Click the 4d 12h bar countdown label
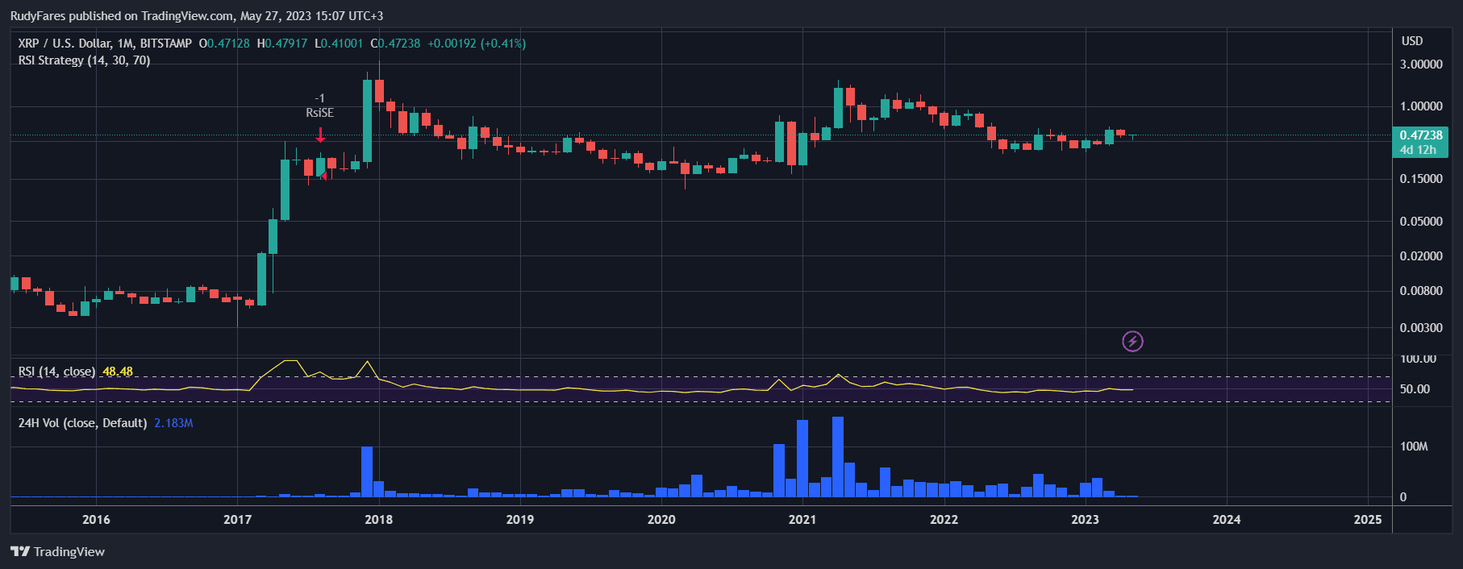Viewport: 1463px width, 569px height. click(x=1417, y=150)
